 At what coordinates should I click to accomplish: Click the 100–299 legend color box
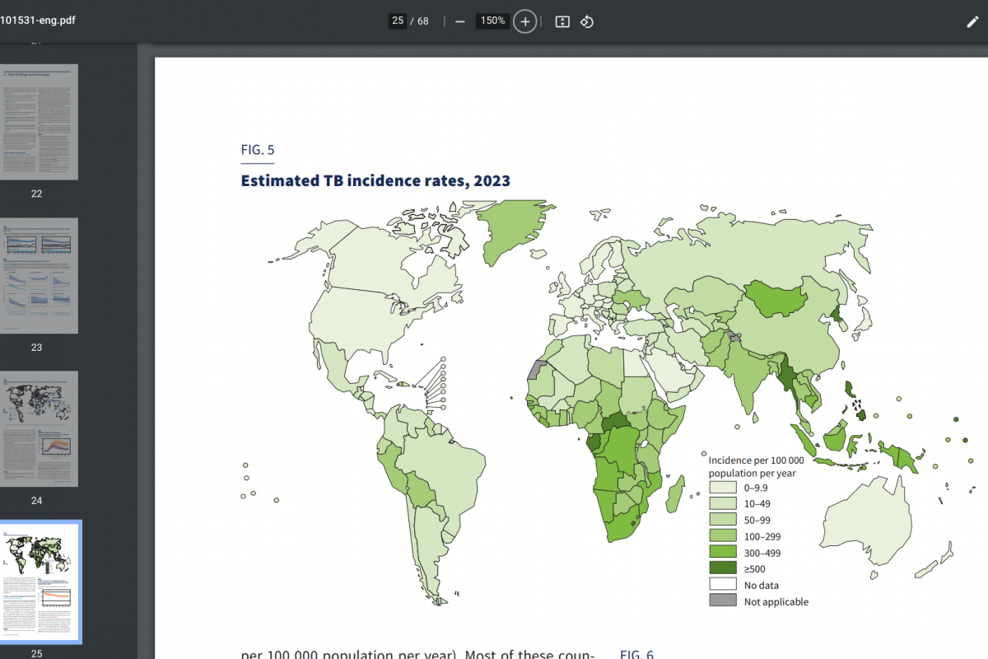723,536
